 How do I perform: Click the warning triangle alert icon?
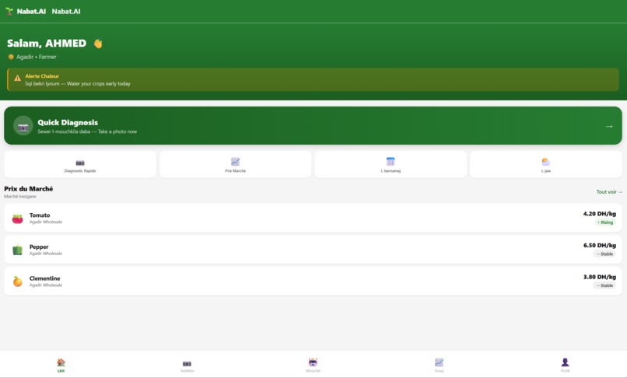[17, 79]
